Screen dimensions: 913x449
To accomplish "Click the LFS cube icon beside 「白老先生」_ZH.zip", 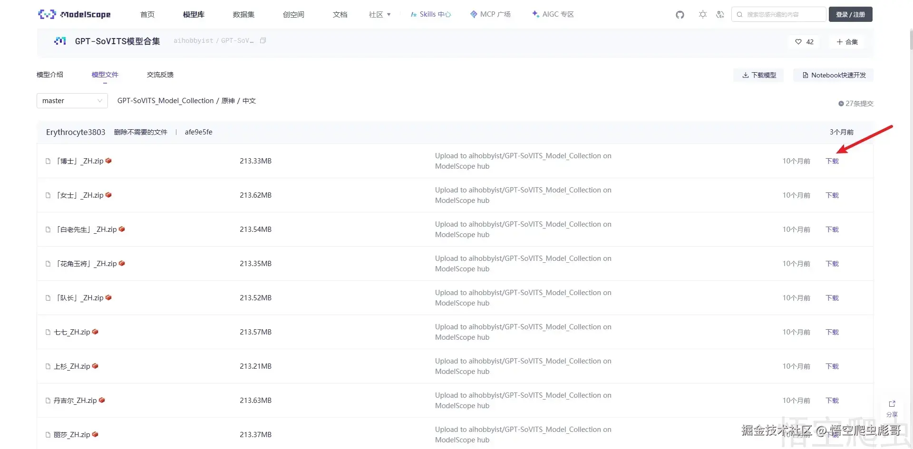I will coord(122,229).
